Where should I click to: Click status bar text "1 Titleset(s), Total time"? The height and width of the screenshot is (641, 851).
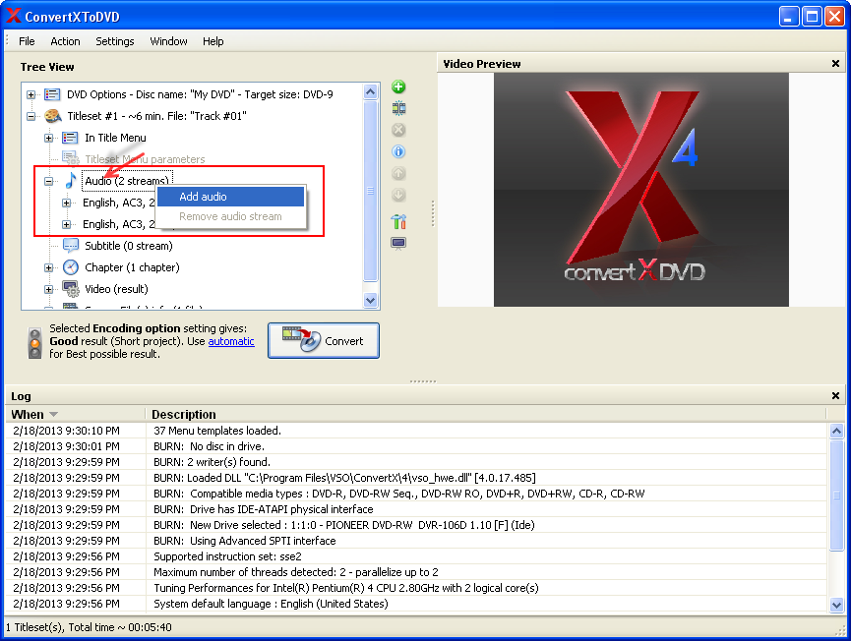click(x=89, y=627)
